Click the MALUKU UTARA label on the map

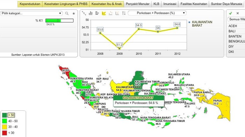[x=184, y=85]
